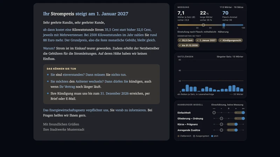Click the blue dot on Kürze – Prägnanz row

[x=236, y=124]
